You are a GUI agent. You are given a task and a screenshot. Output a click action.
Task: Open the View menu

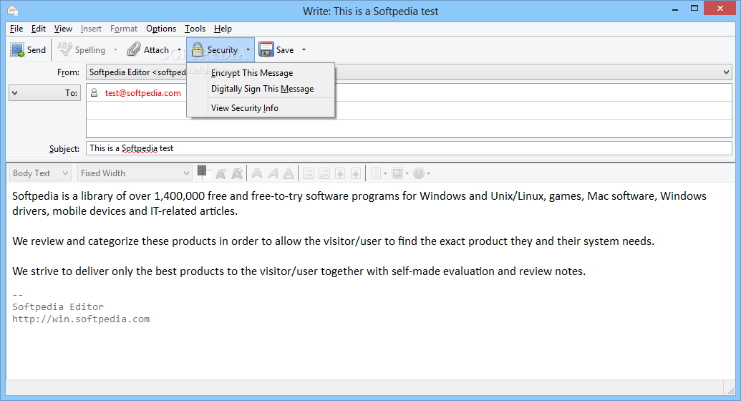coord(63,29)
